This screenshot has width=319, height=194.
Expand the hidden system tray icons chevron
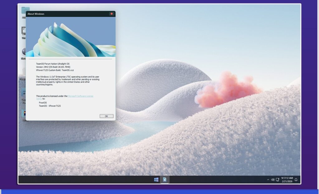pyautogui.click(x=268, y=180)
